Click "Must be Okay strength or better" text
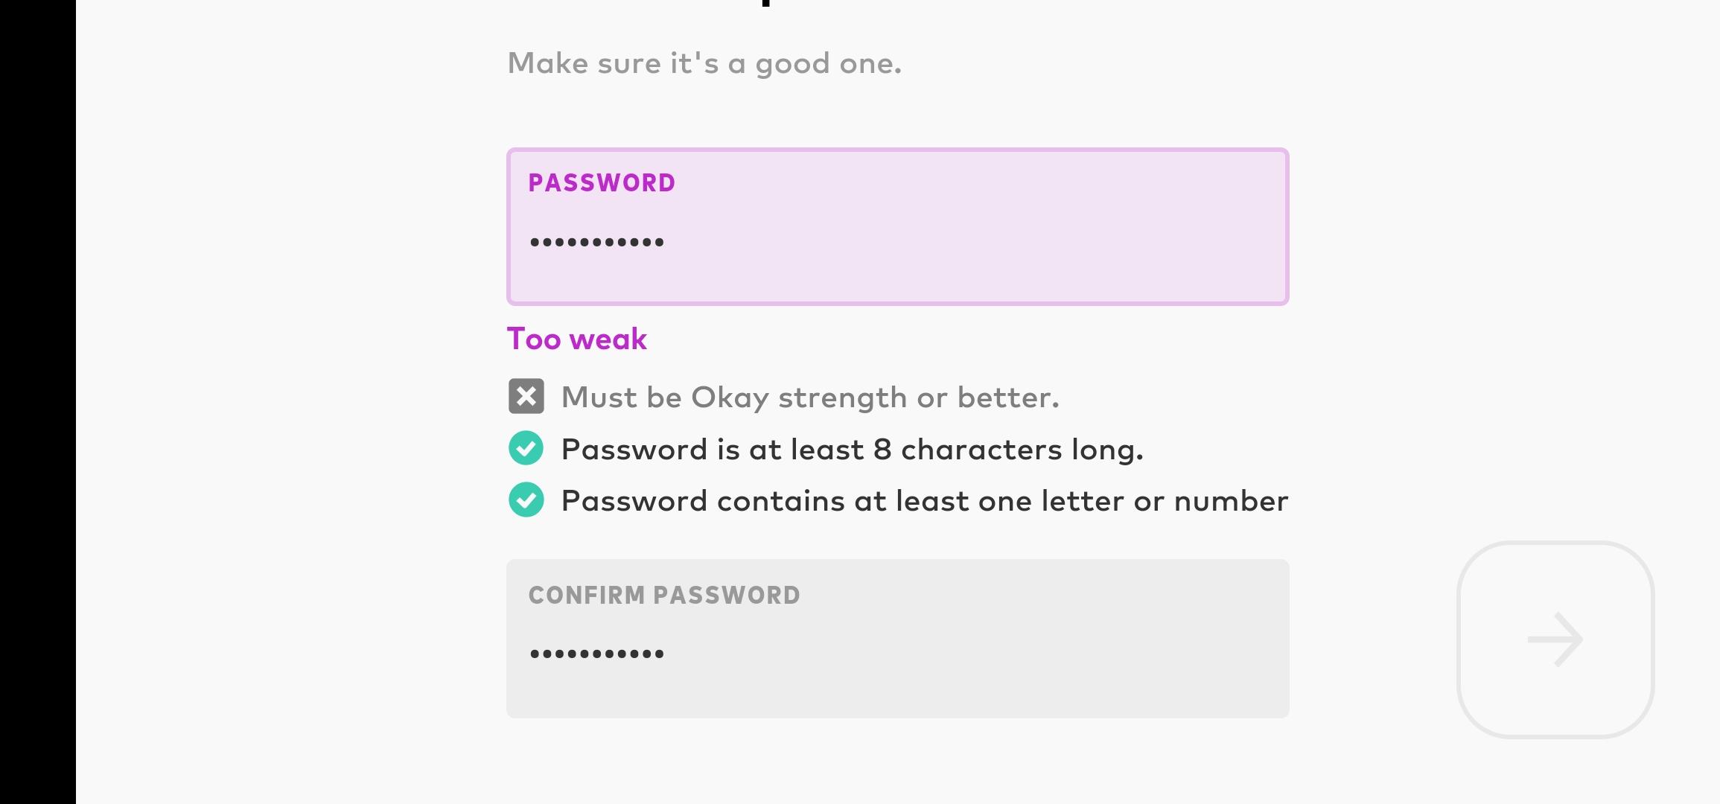Image resolution: width=1720 pixels, height=804 pixels. [x=810, y=398]
